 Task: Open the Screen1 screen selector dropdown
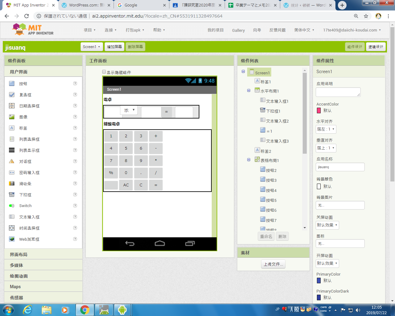click(91, 47)
